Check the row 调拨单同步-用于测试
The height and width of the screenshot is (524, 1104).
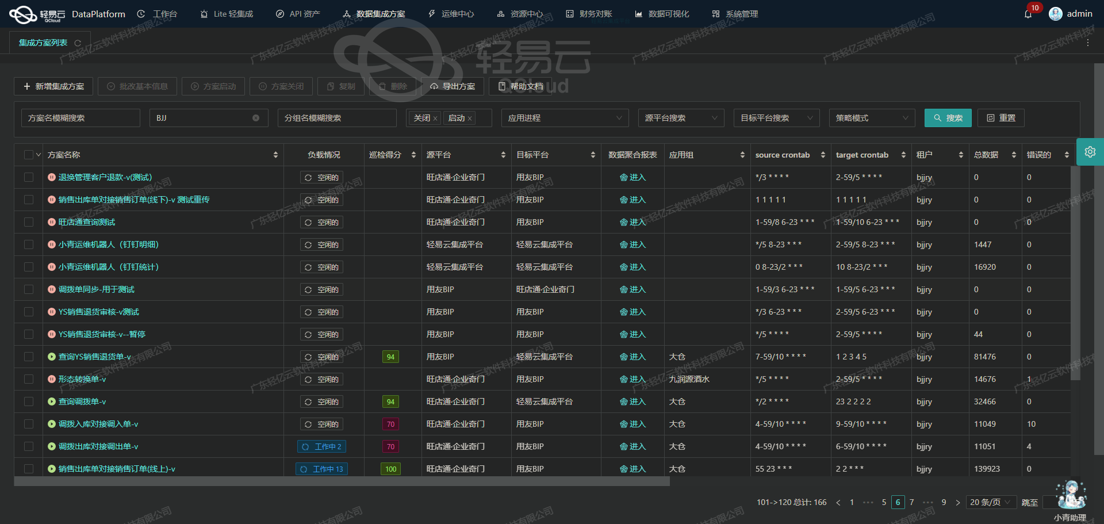(29, 290)
